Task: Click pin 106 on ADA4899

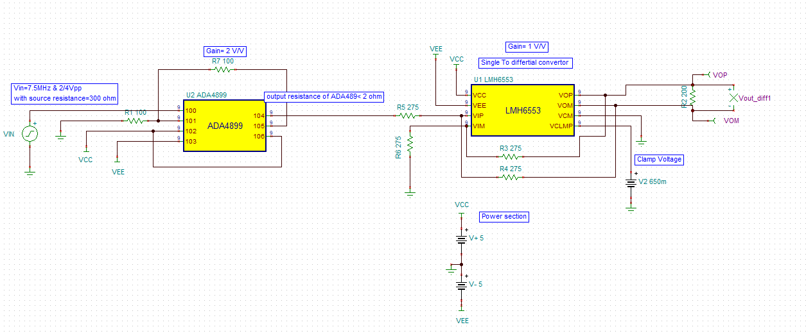Action: pos(259,136)
